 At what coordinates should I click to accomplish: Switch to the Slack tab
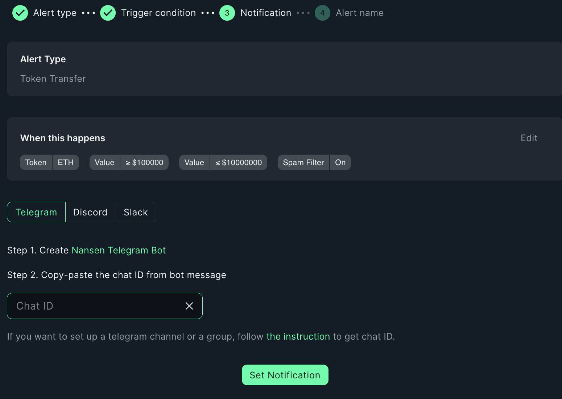[x=136, y=212]
